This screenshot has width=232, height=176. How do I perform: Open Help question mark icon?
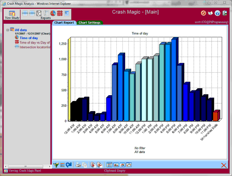pos(218,13)
